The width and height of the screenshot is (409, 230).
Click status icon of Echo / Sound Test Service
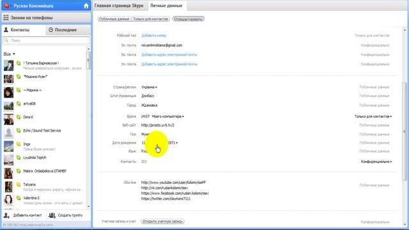pyautogui.click(x=19, y=130)
